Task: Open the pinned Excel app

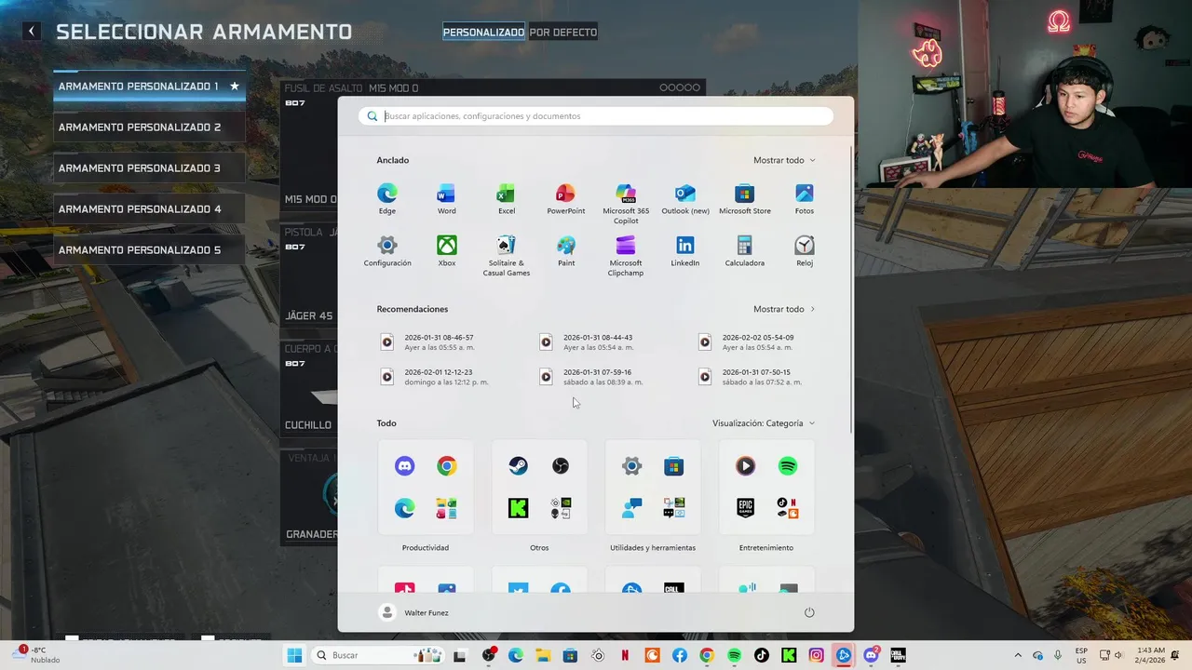Action: (507, 199)
